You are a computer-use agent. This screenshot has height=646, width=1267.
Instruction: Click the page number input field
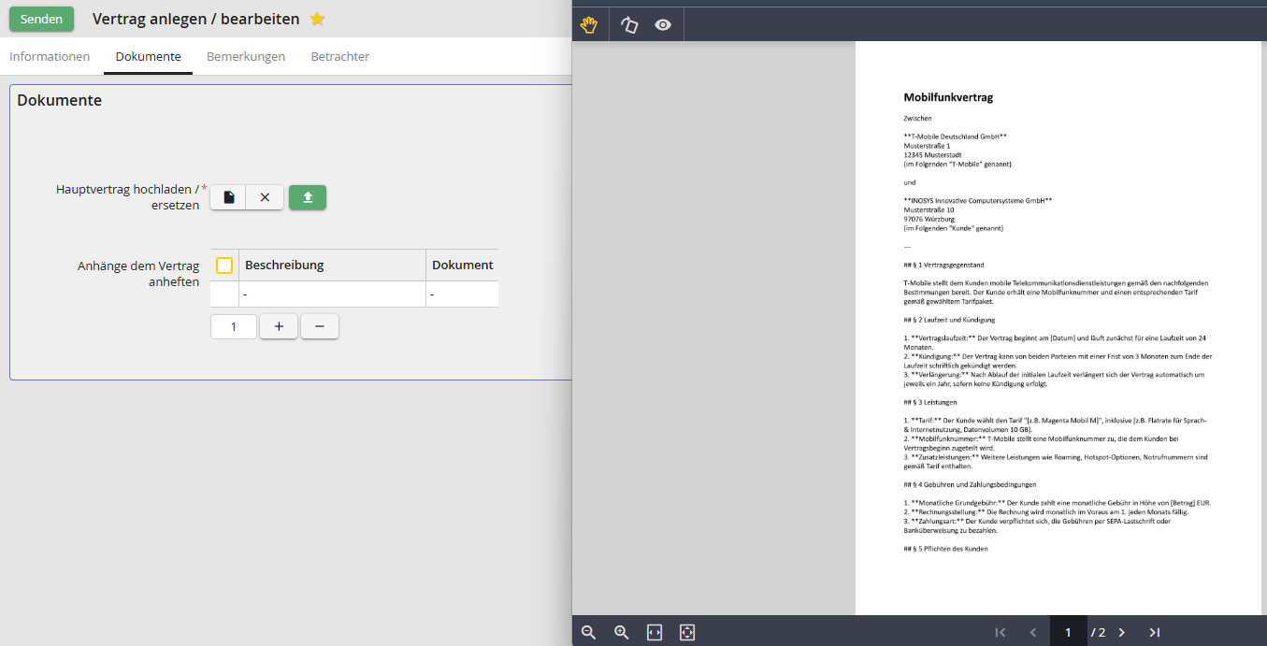click(x=1068, y=632)
